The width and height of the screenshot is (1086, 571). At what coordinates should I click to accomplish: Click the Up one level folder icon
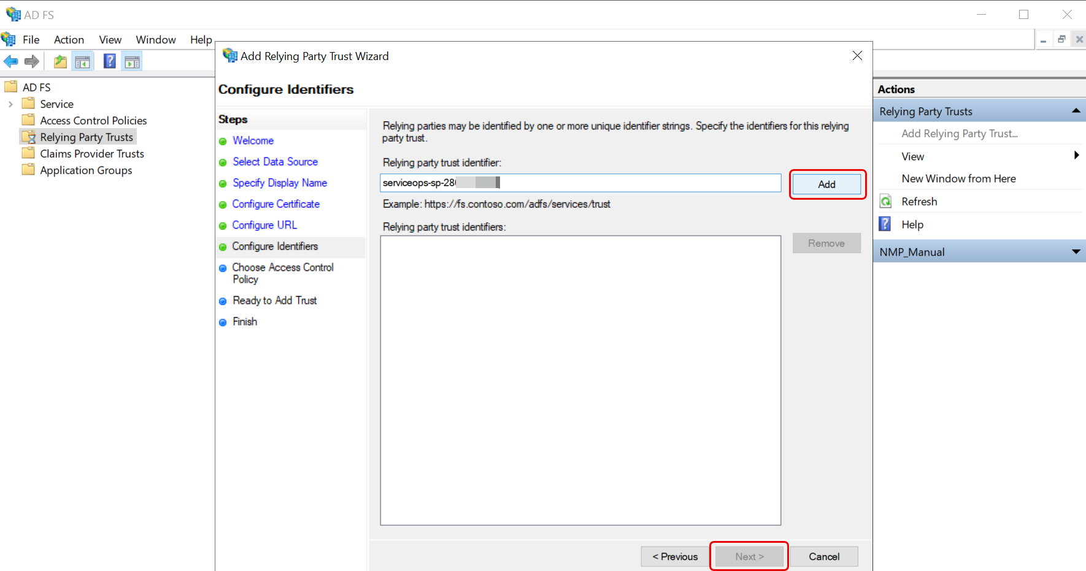[x=60, y=61]
